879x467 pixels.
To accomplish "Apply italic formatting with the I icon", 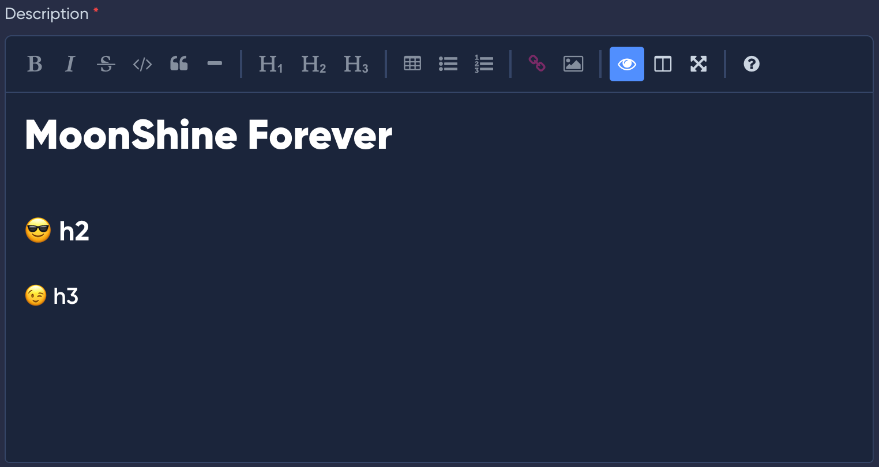I will 70,64.
